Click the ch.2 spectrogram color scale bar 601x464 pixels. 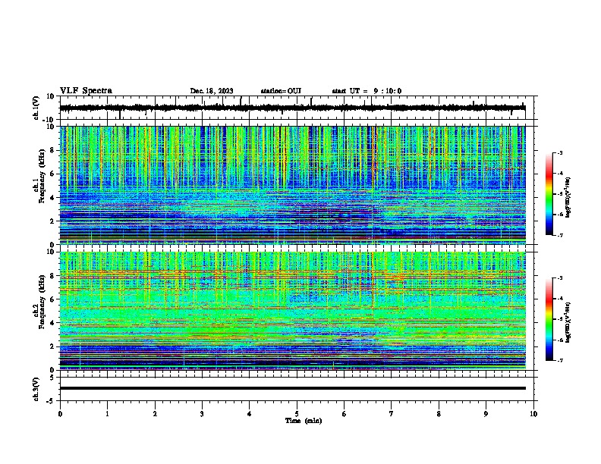549,319
